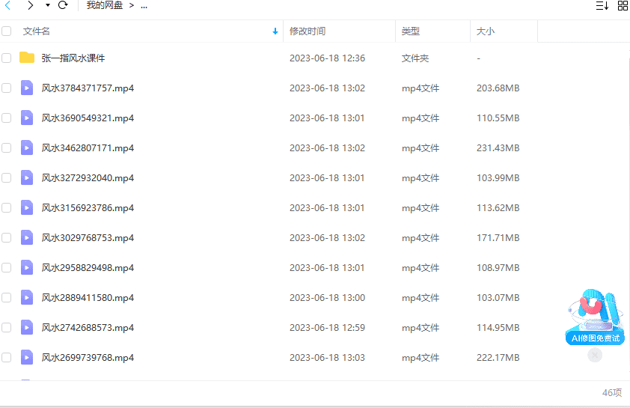Open the AI修图免费试 promo mascot

tap(594, 314)
